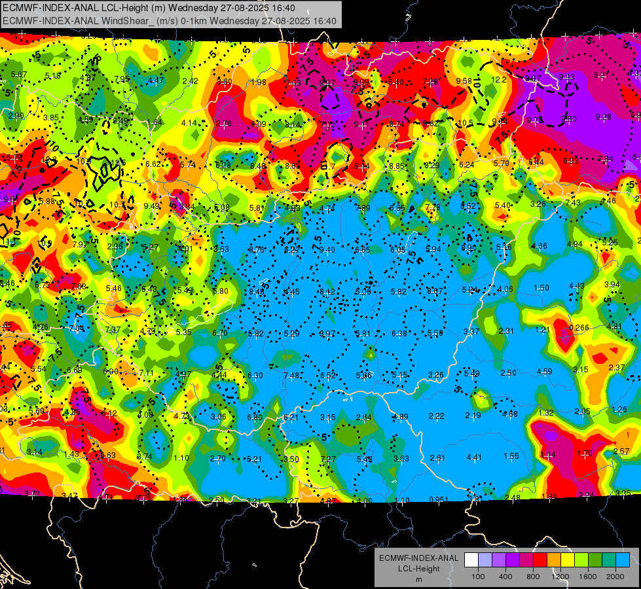Click the legend label 100

pyautogui.click(x=478, y=577)
